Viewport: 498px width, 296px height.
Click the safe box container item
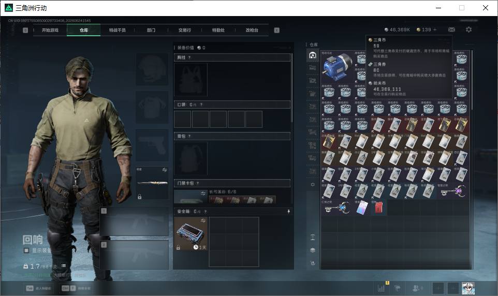click(x=191, y=234)
